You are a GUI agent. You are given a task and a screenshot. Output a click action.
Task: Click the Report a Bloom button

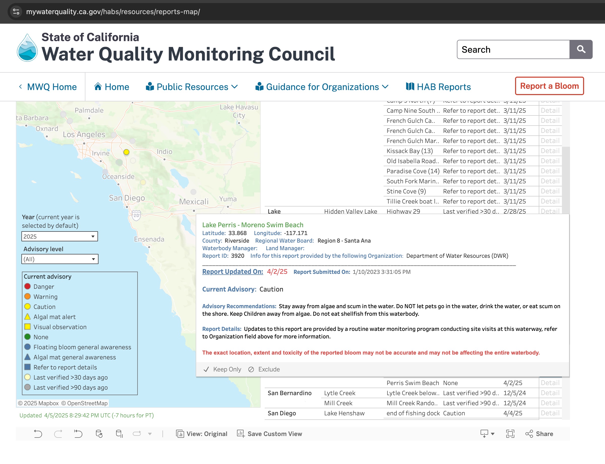click(x=549, y=86)
